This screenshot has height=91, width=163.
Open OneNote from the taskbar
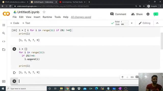point(120,89)
